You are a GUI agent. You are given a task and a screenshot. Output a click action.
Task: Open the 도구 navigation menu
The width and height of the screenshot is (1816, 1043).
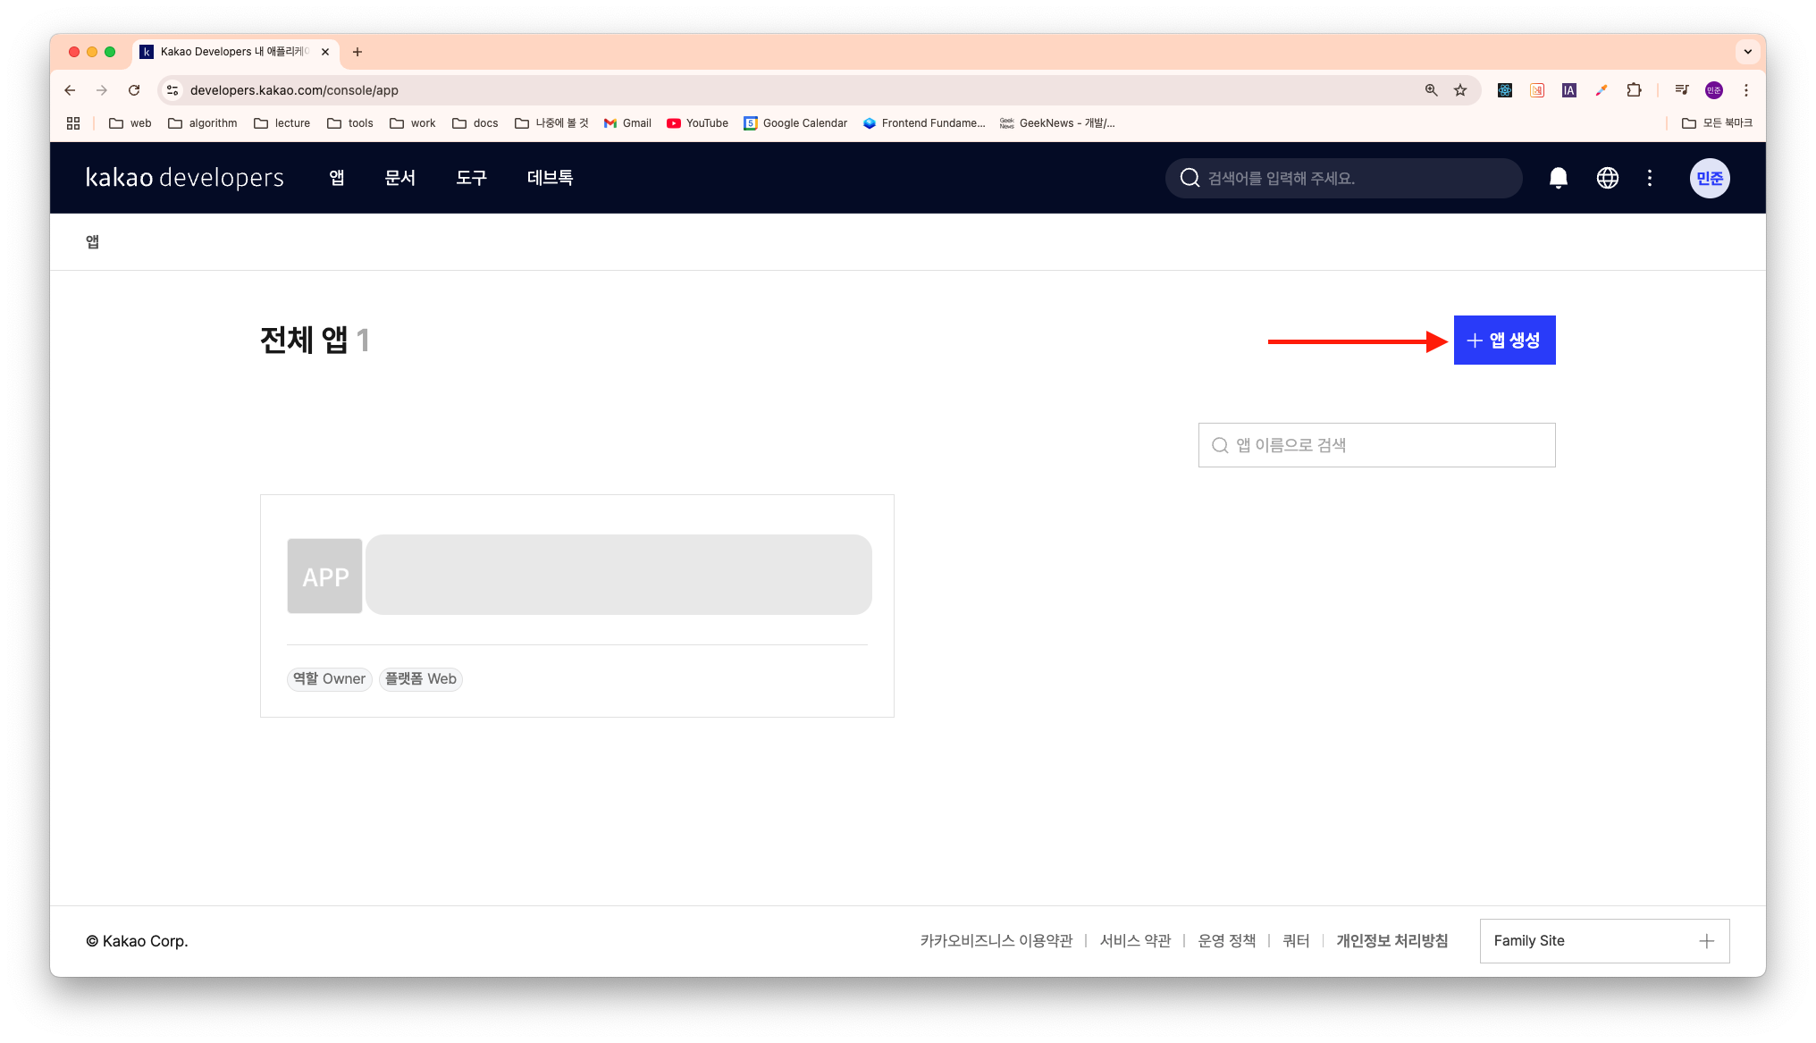pos(471,178)
